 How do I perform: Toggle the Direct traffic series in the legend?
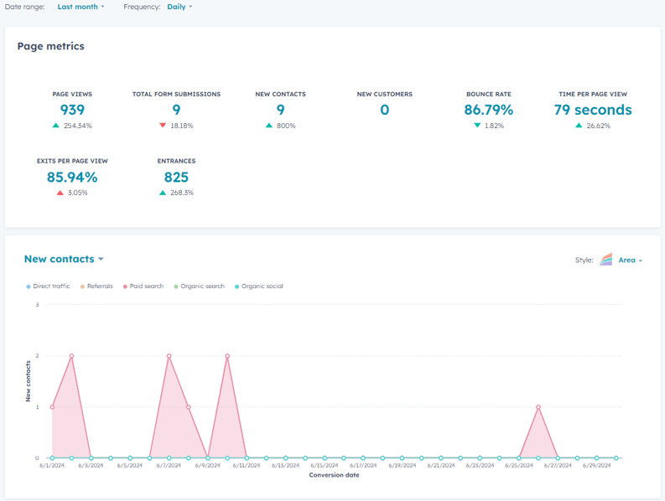point(50,287)
